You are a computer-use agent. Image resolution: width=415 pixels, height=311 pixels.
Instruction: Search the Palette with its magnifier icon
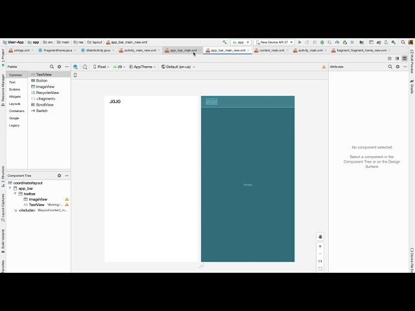point(52,67)
